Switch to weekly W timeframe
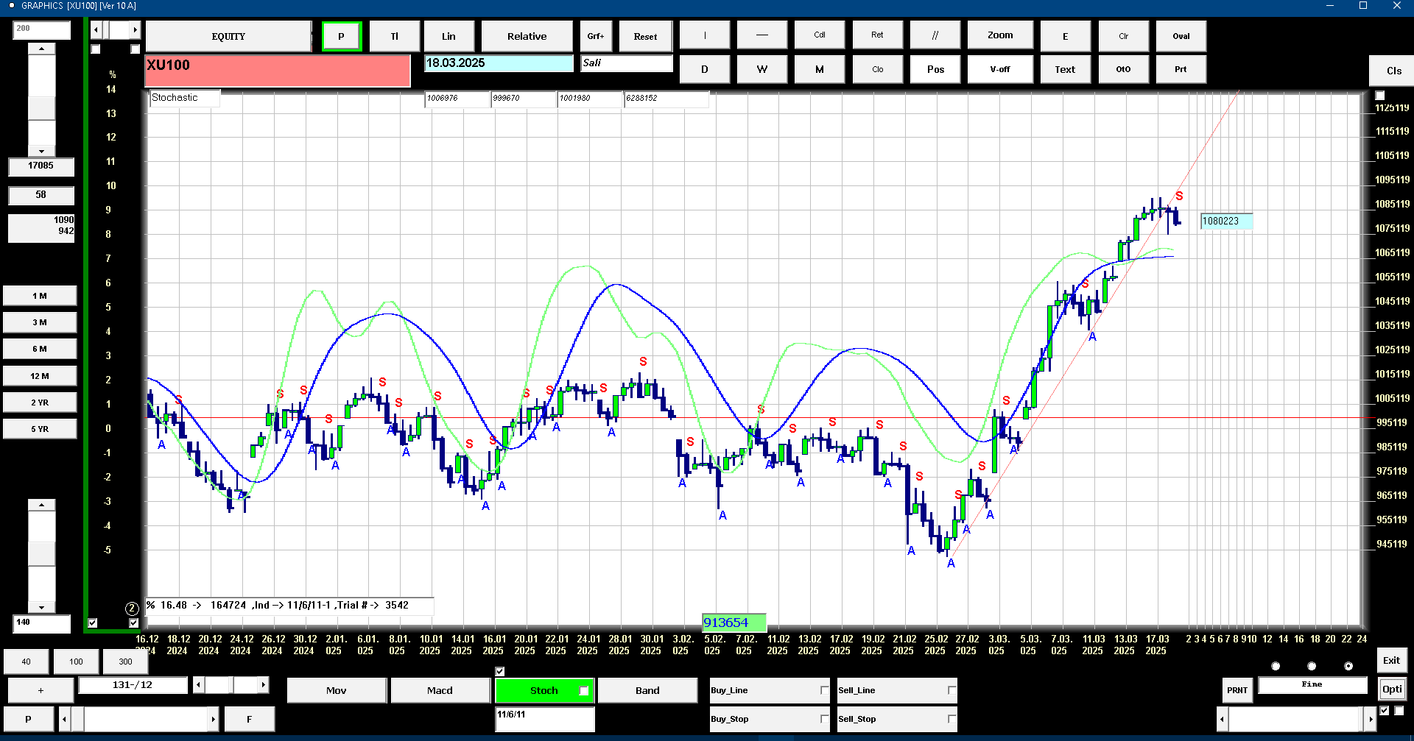 coord(762,69)
